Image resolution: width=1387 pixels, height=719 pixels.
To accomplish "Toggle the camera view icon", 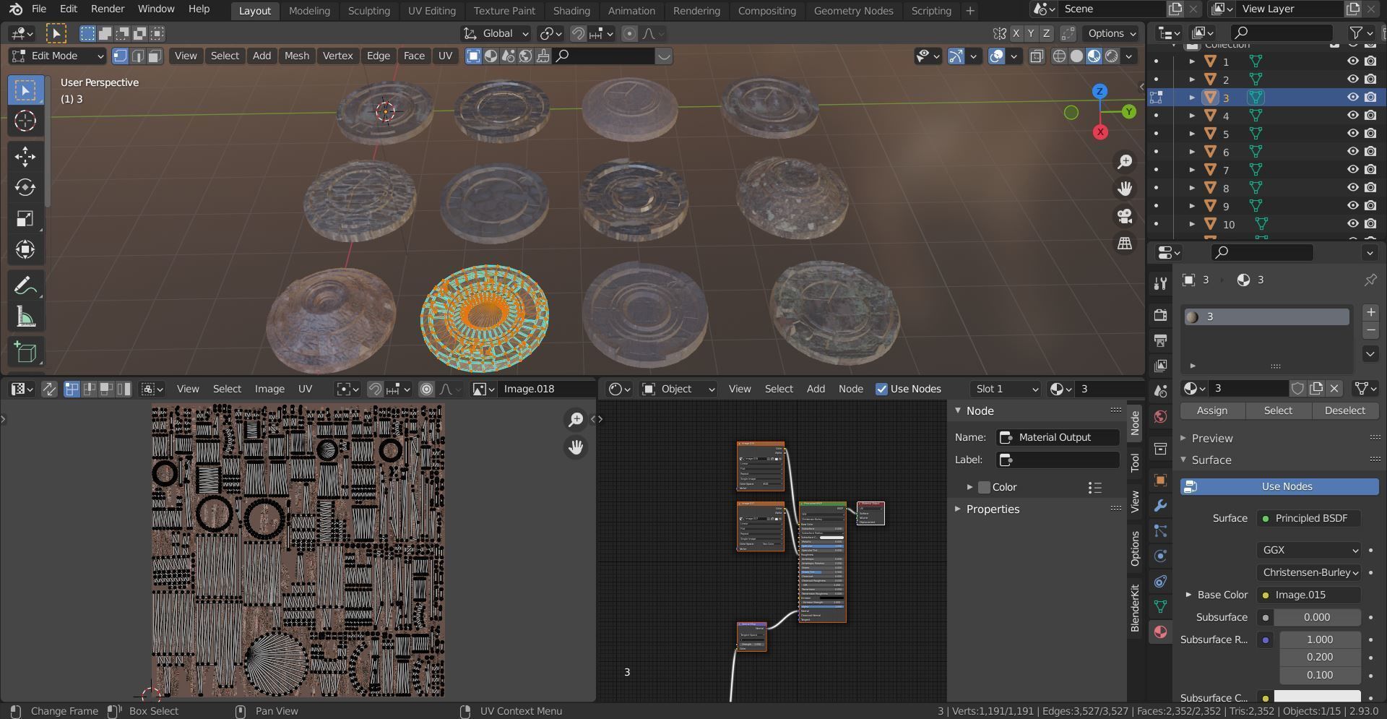I will (1125, 217).
